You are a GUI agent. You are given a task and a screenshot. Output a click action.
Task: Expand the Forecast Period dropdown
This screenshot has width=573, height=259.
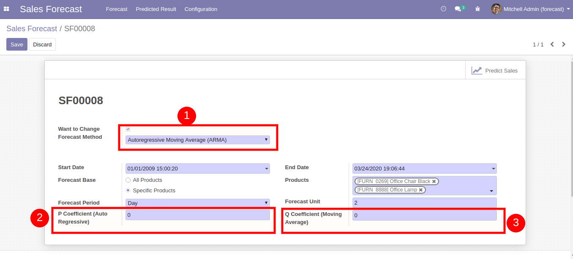tap(197, 203)
